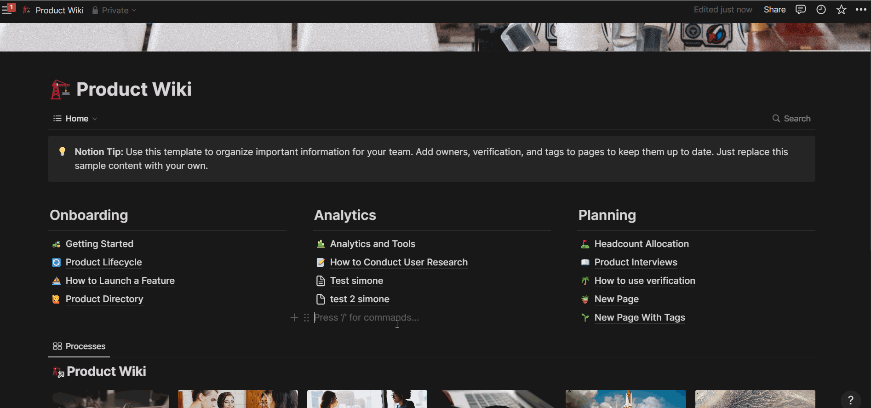Click the plus icon to add block
Screen dimensions: 871x408
tap(294, 318)
